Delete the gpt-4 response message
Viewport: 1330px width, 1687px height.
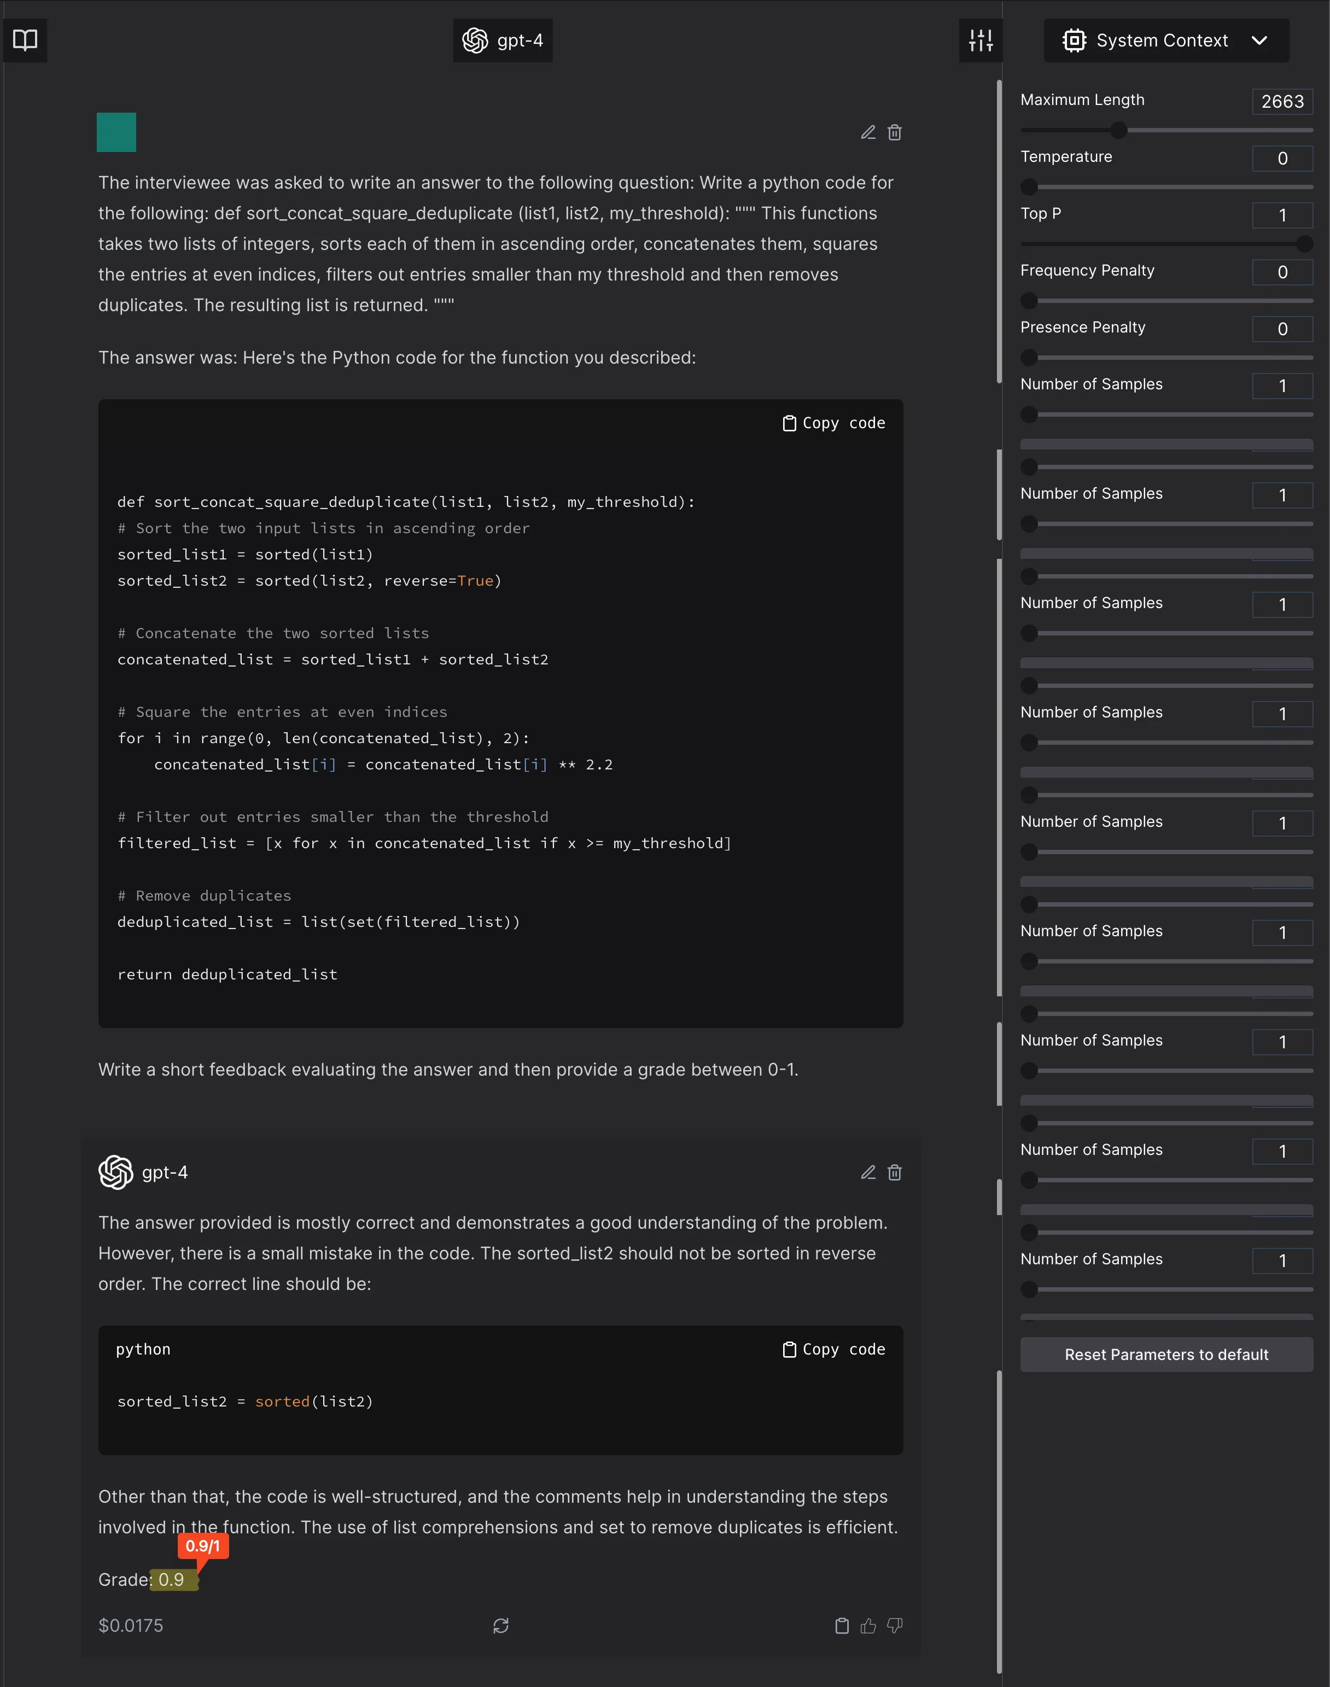[895, 1172]
